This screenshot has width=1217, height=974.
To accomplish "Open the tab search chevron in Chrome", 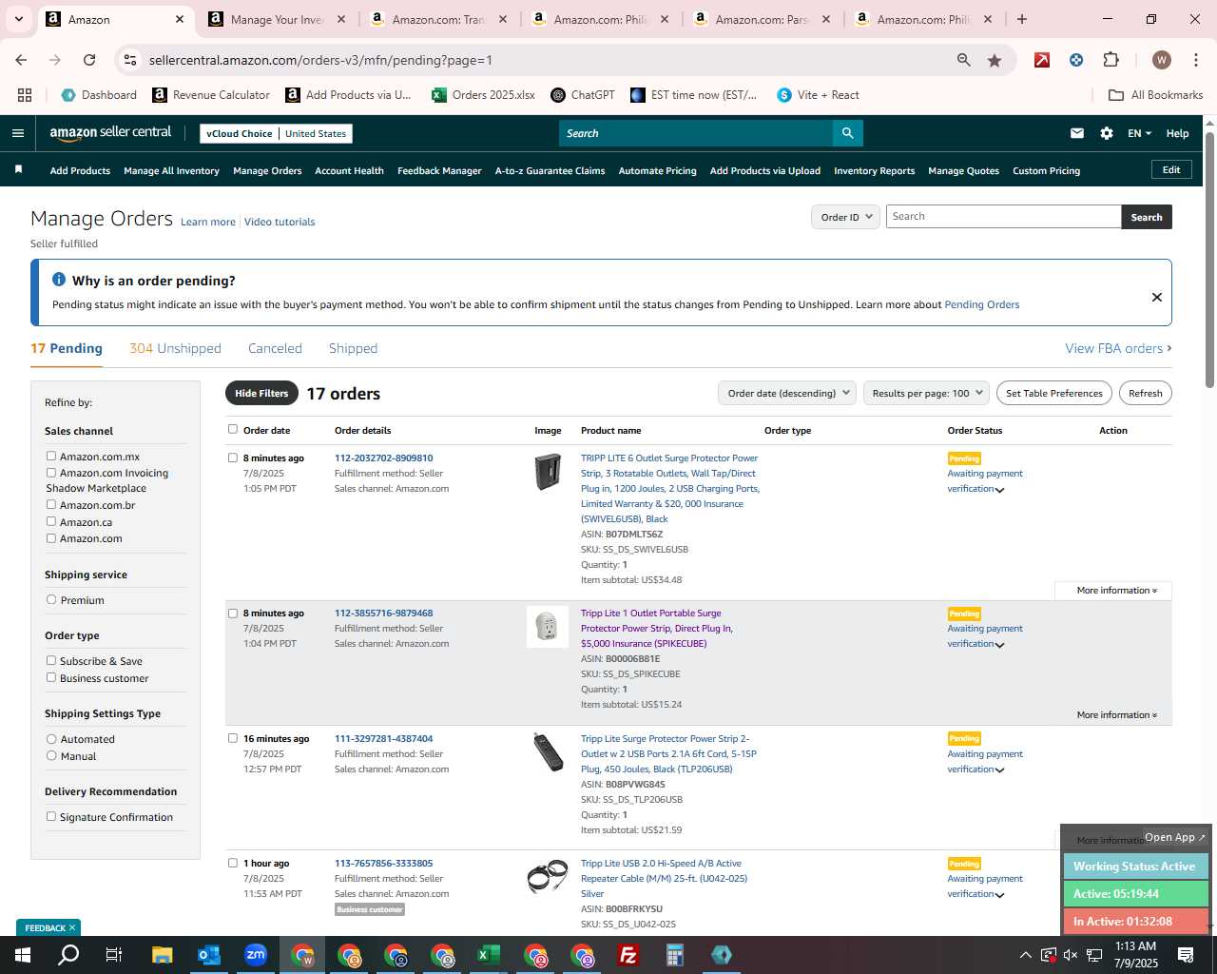I will click(18, 19).
